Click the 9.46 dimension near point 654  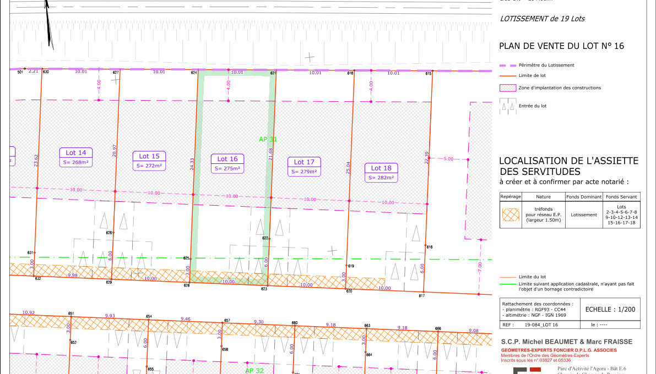[185, 319]
